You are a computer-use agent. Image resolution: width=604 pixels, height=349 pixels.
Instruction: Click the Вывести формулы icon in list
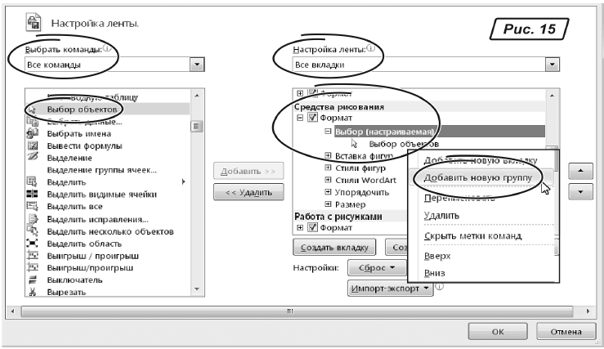(34, 145)
